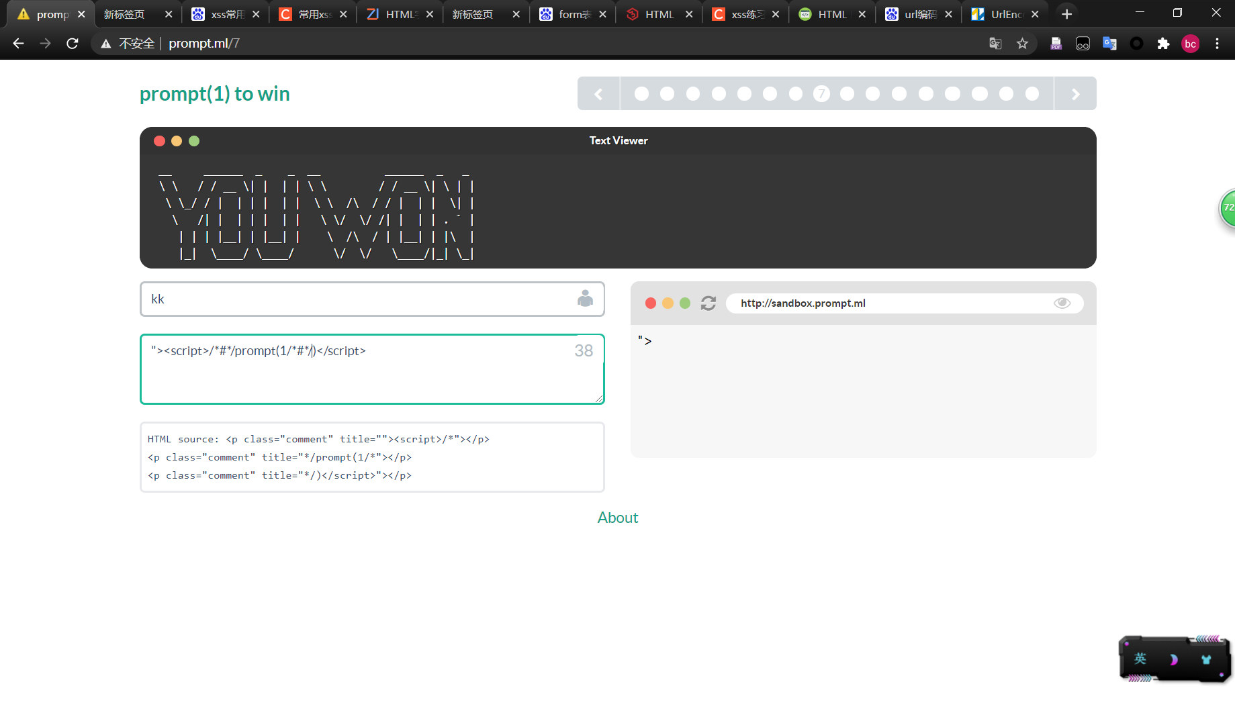The width and height of the screenshot is (1235, 725).
Task: Close the first 新标签页 tab
Action: click(169, 14)
